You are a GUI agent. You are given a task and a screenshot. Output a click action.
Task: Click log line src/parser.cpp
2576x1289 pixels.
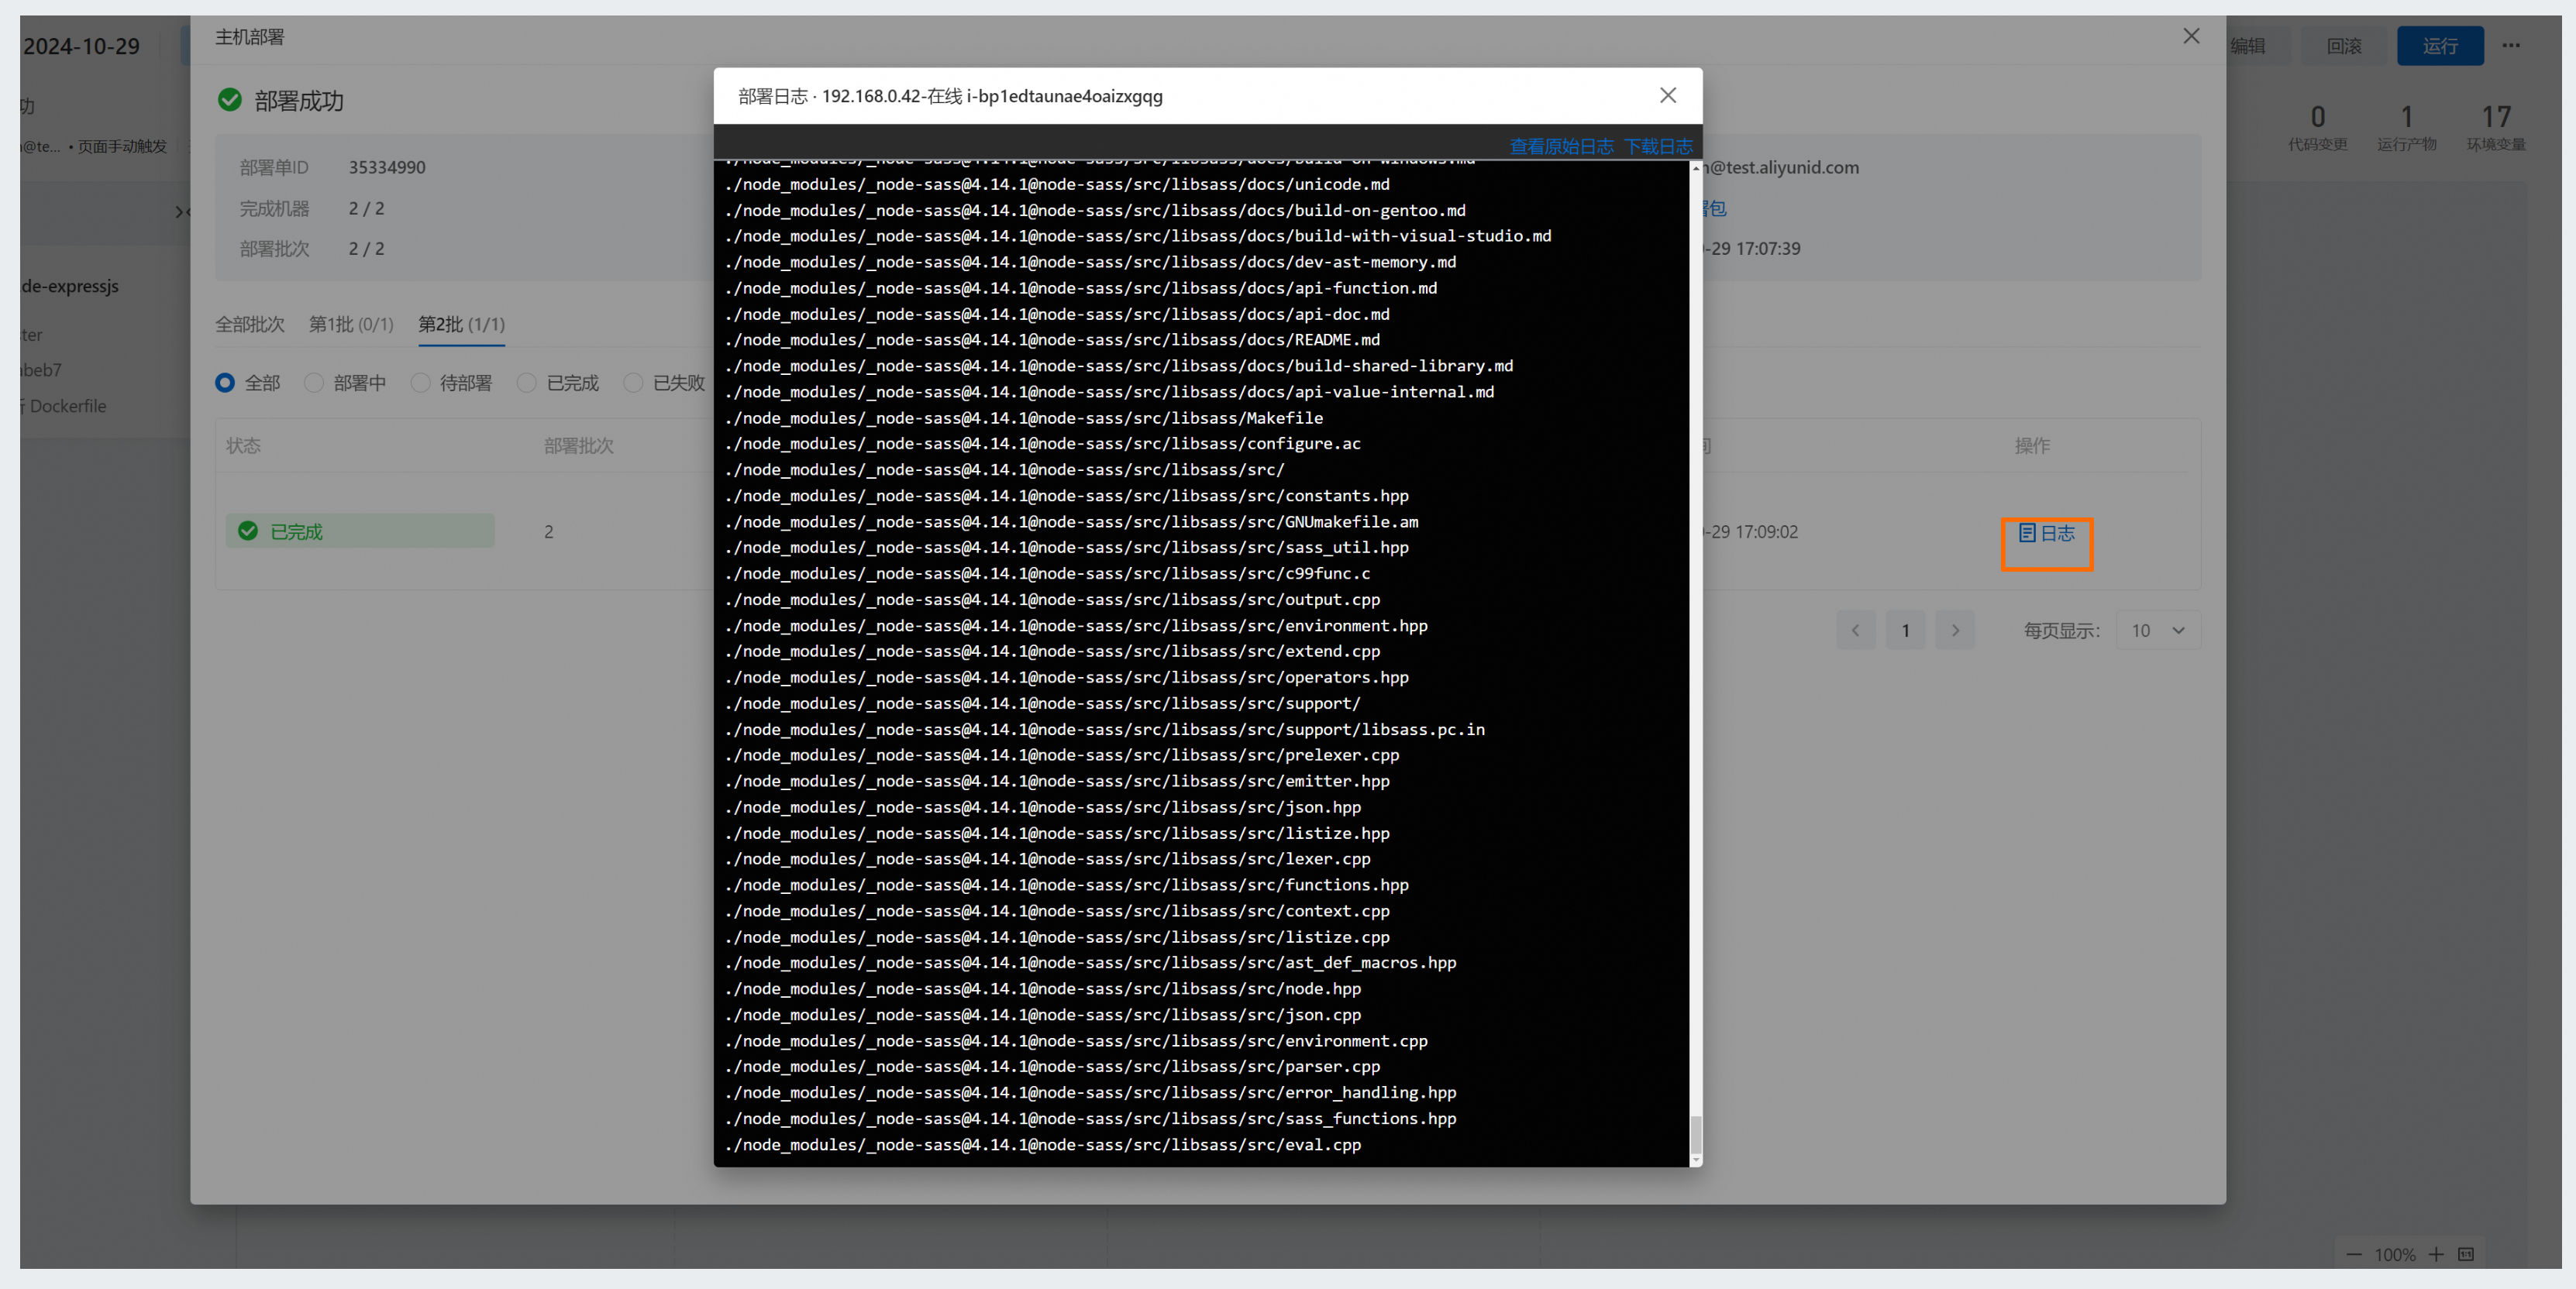point(1053,1067)
